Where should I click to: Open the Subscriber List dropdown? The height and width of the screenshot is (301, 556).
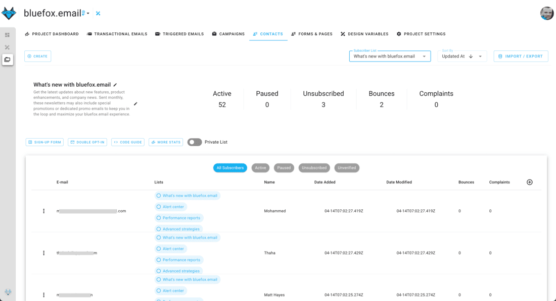point(390,56)
